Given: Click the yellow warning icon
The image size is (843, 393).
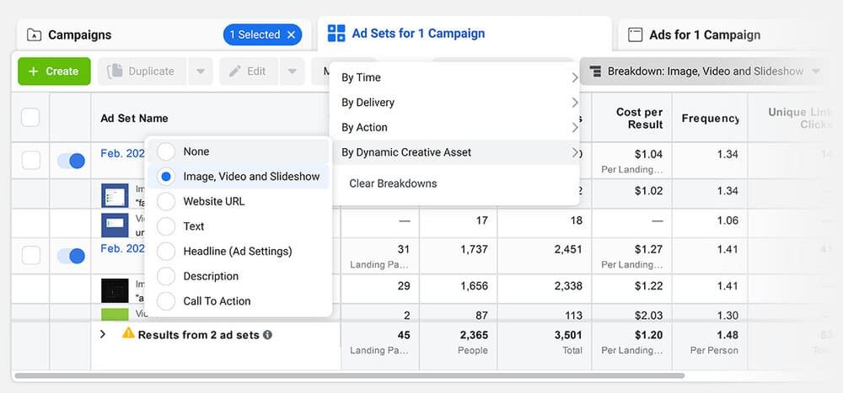Looking at the screenshot, I should tap(128, 333).
